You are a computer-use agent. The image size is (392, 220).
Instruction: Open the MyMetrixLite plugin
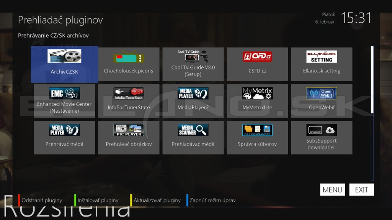click(257, 101)
